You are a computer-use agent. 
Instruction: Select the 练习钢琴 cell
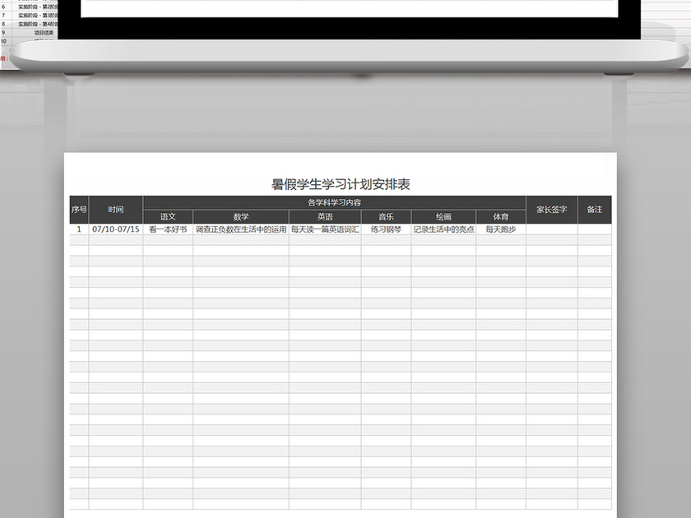tap(385, 230)
